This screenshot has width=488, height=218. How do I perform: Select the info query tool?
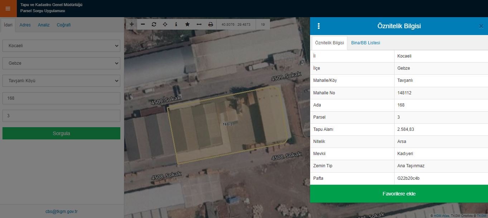pos(176,24)
